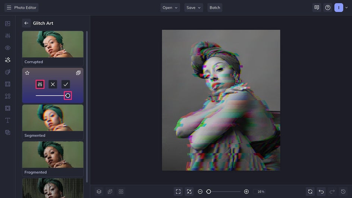352x198 pixels.
Task: Open the Save dropdown menu
Action: [x=194, y=7]
